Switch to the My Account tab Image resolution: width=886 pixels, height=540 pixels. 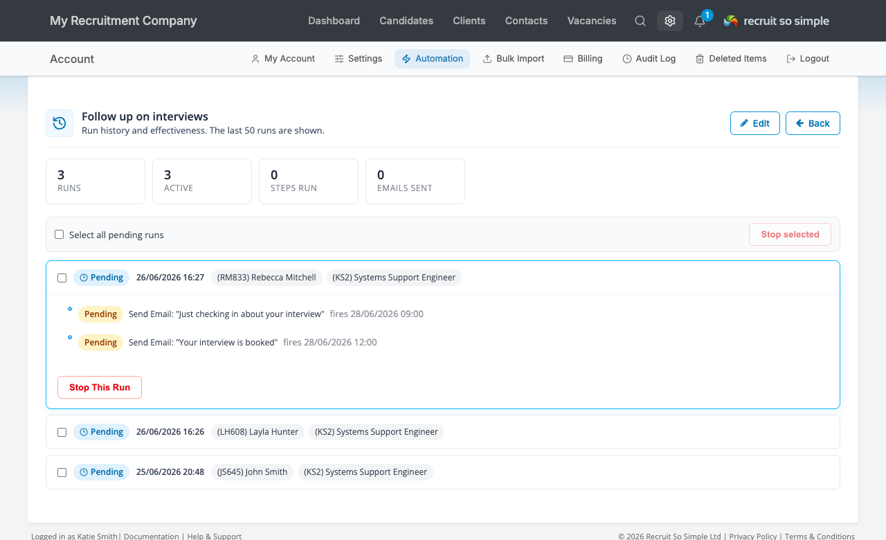coord(283,59)
